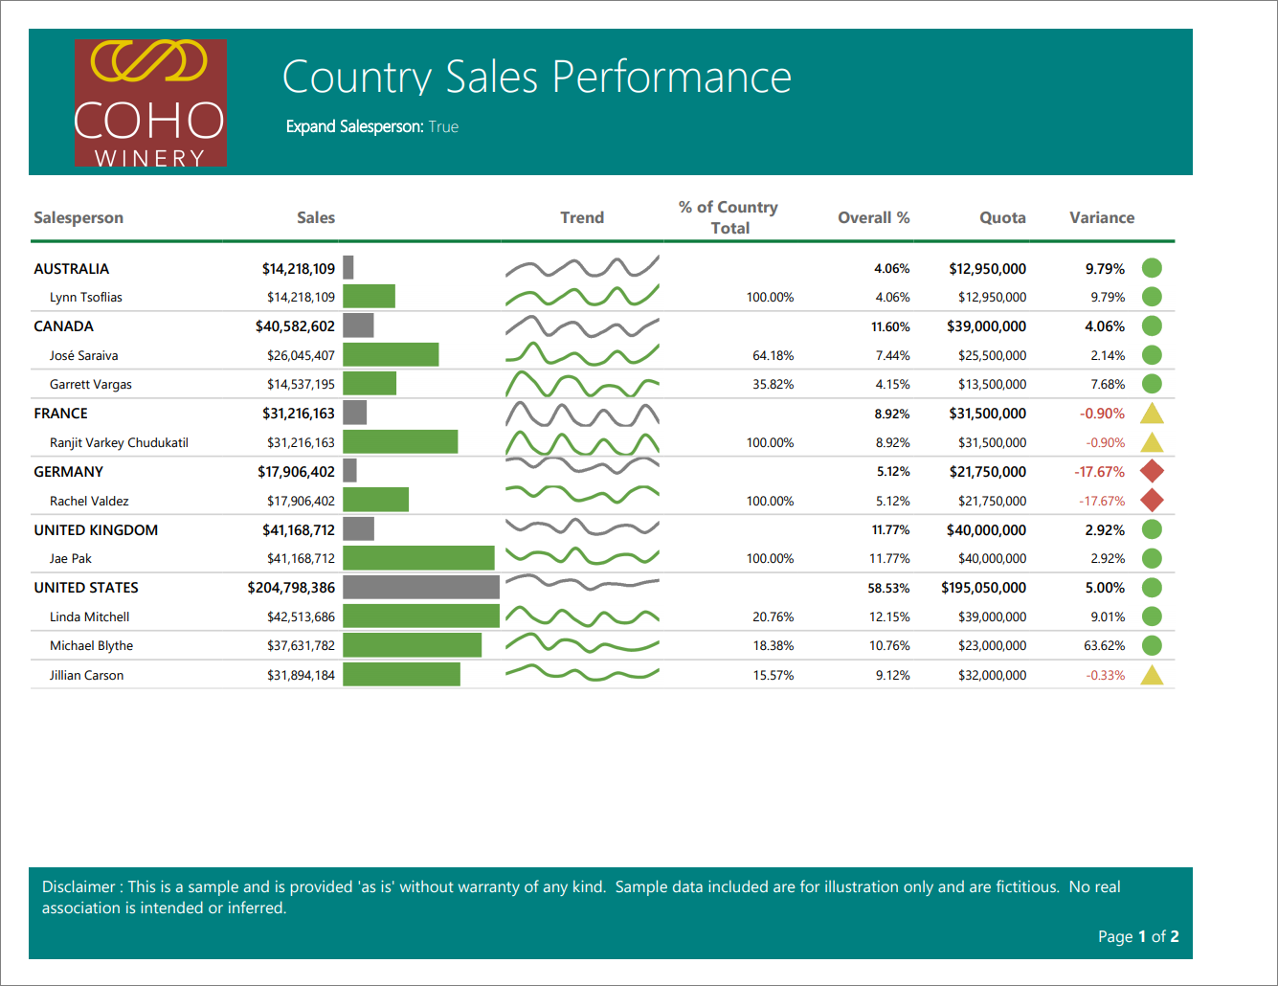Select the Variance column header
Screen dimensions: 1278x986
1101,217
